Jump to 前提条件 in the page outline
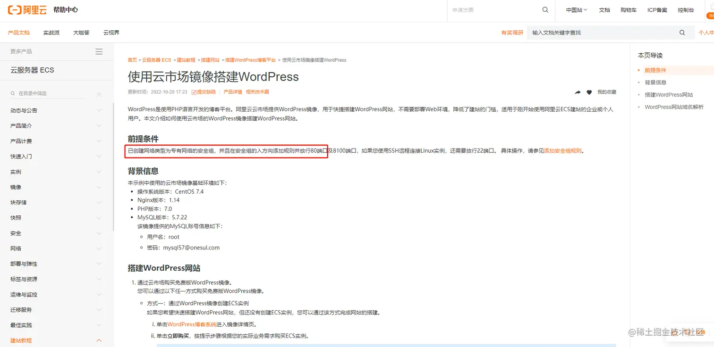714x347 pixels. point(656,70)
